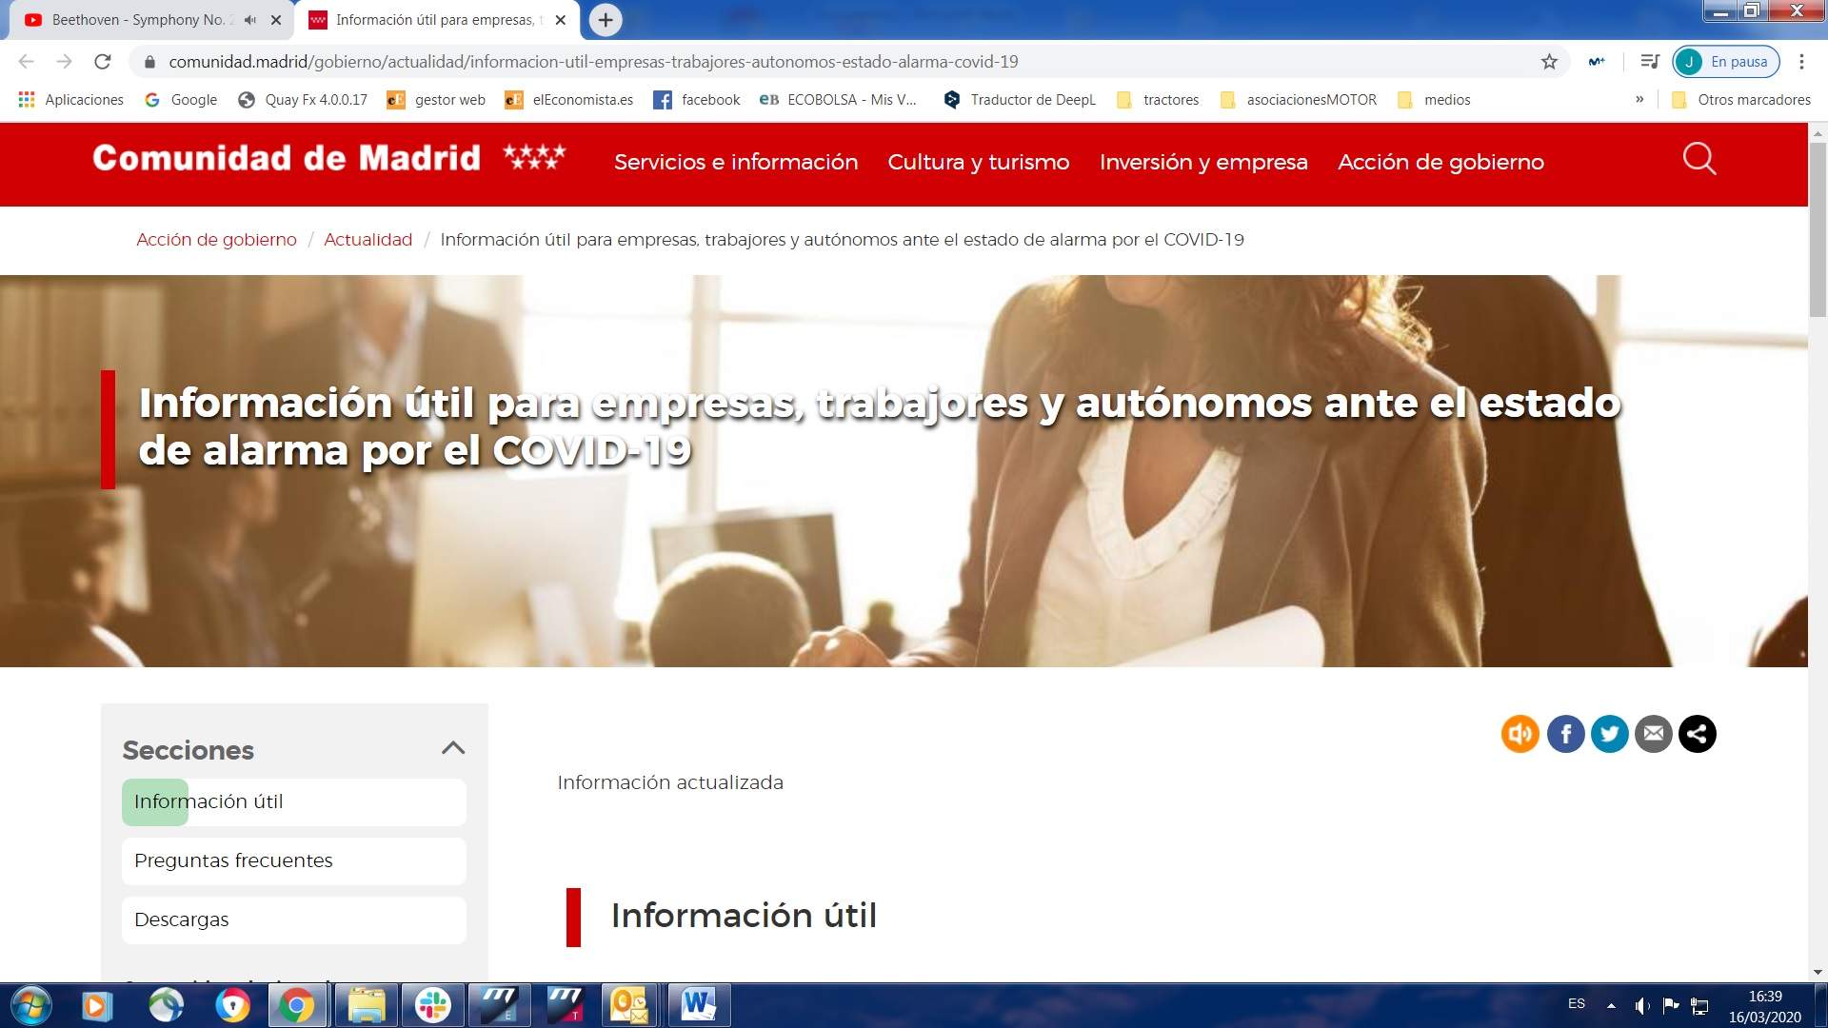Click ES language indicator in tray
Viewport: 1828px width, 1028px height.
click(1577, 1004)
